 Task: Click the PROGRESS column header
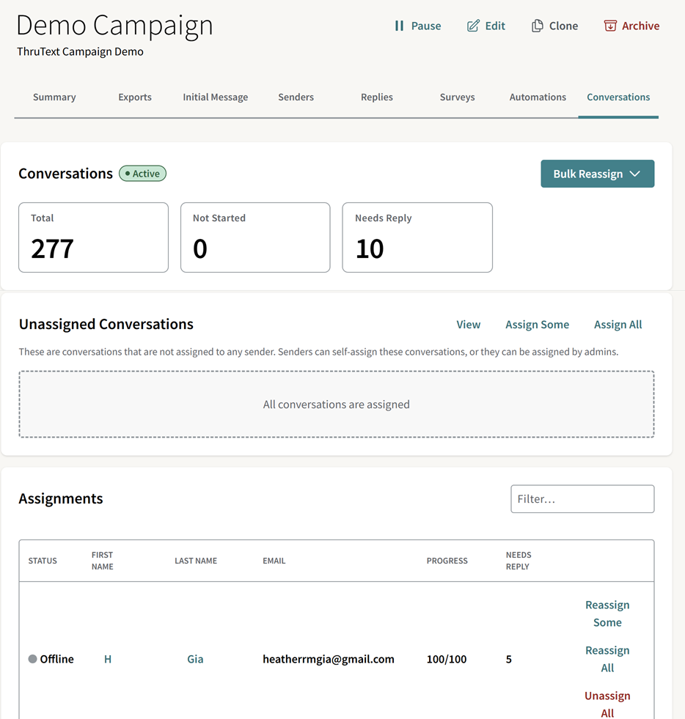tap(447, 561)
